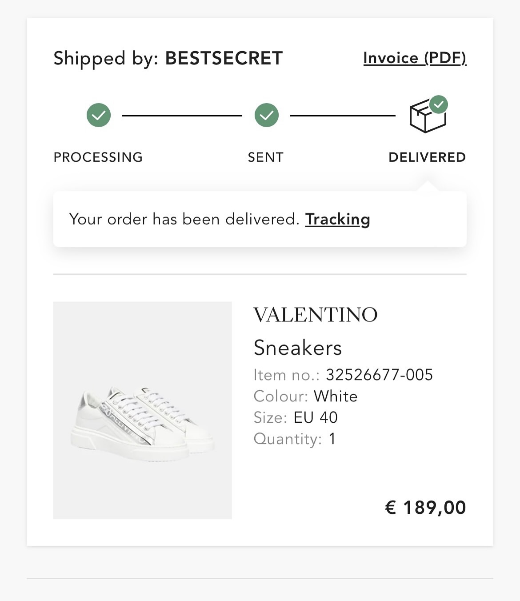
Task: Select the PROCESSING status label
Action: (98, 157)
